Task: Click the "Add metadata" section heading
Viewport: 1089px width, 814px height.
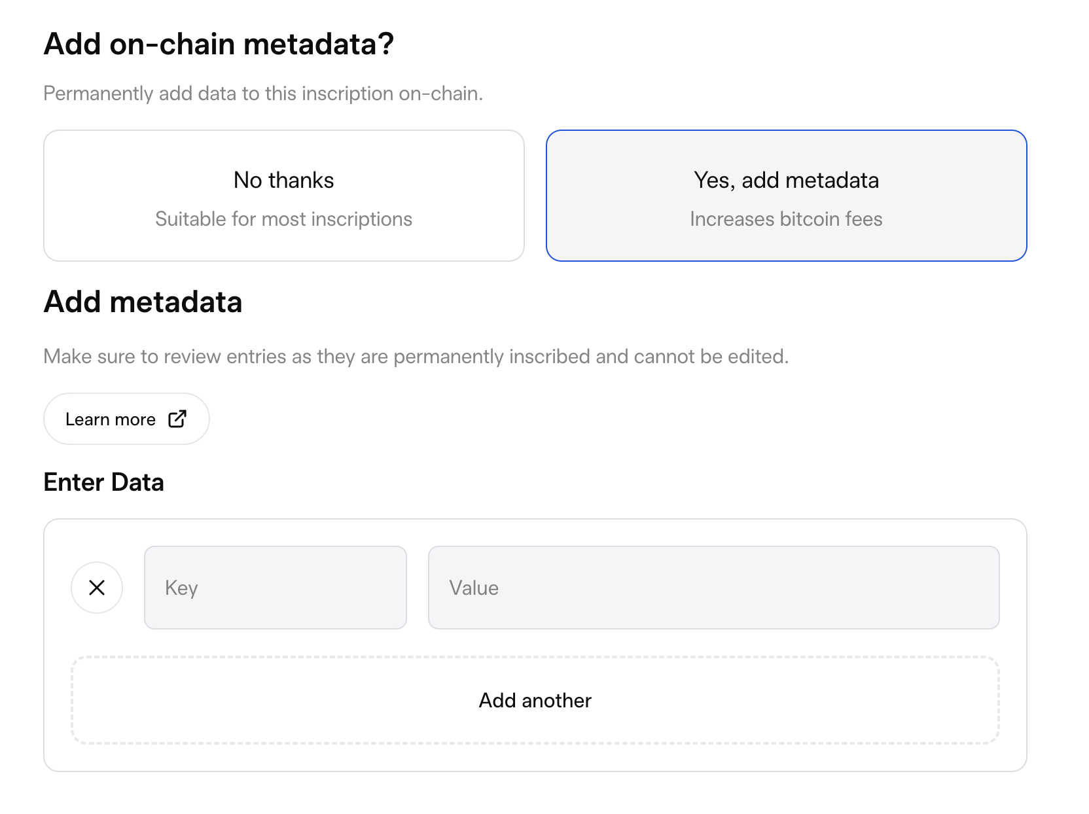Action: coord(143,302)
